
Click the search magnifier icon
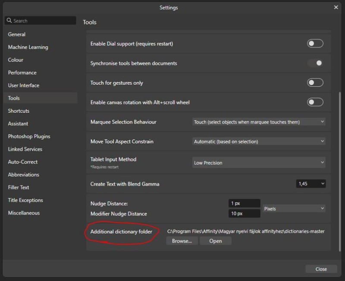tap(9, 20)
